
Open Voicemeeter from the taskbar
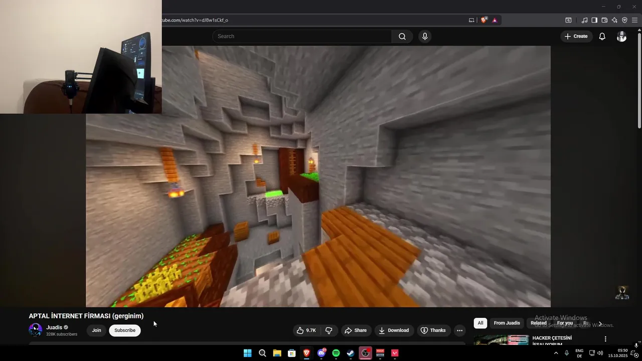(380, 353)
